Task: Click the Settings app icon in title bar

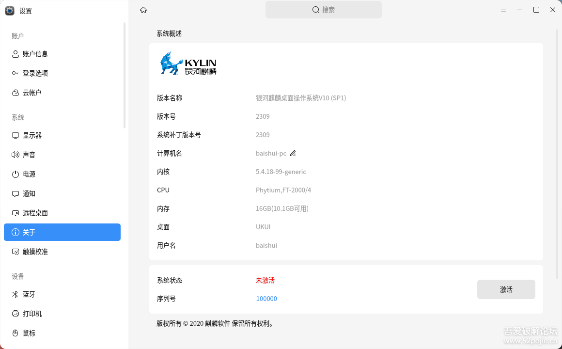Action: pos(10,11)
